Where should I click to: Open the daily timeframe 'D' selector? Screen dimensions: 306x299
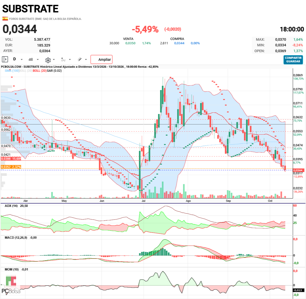click(15, 59)
